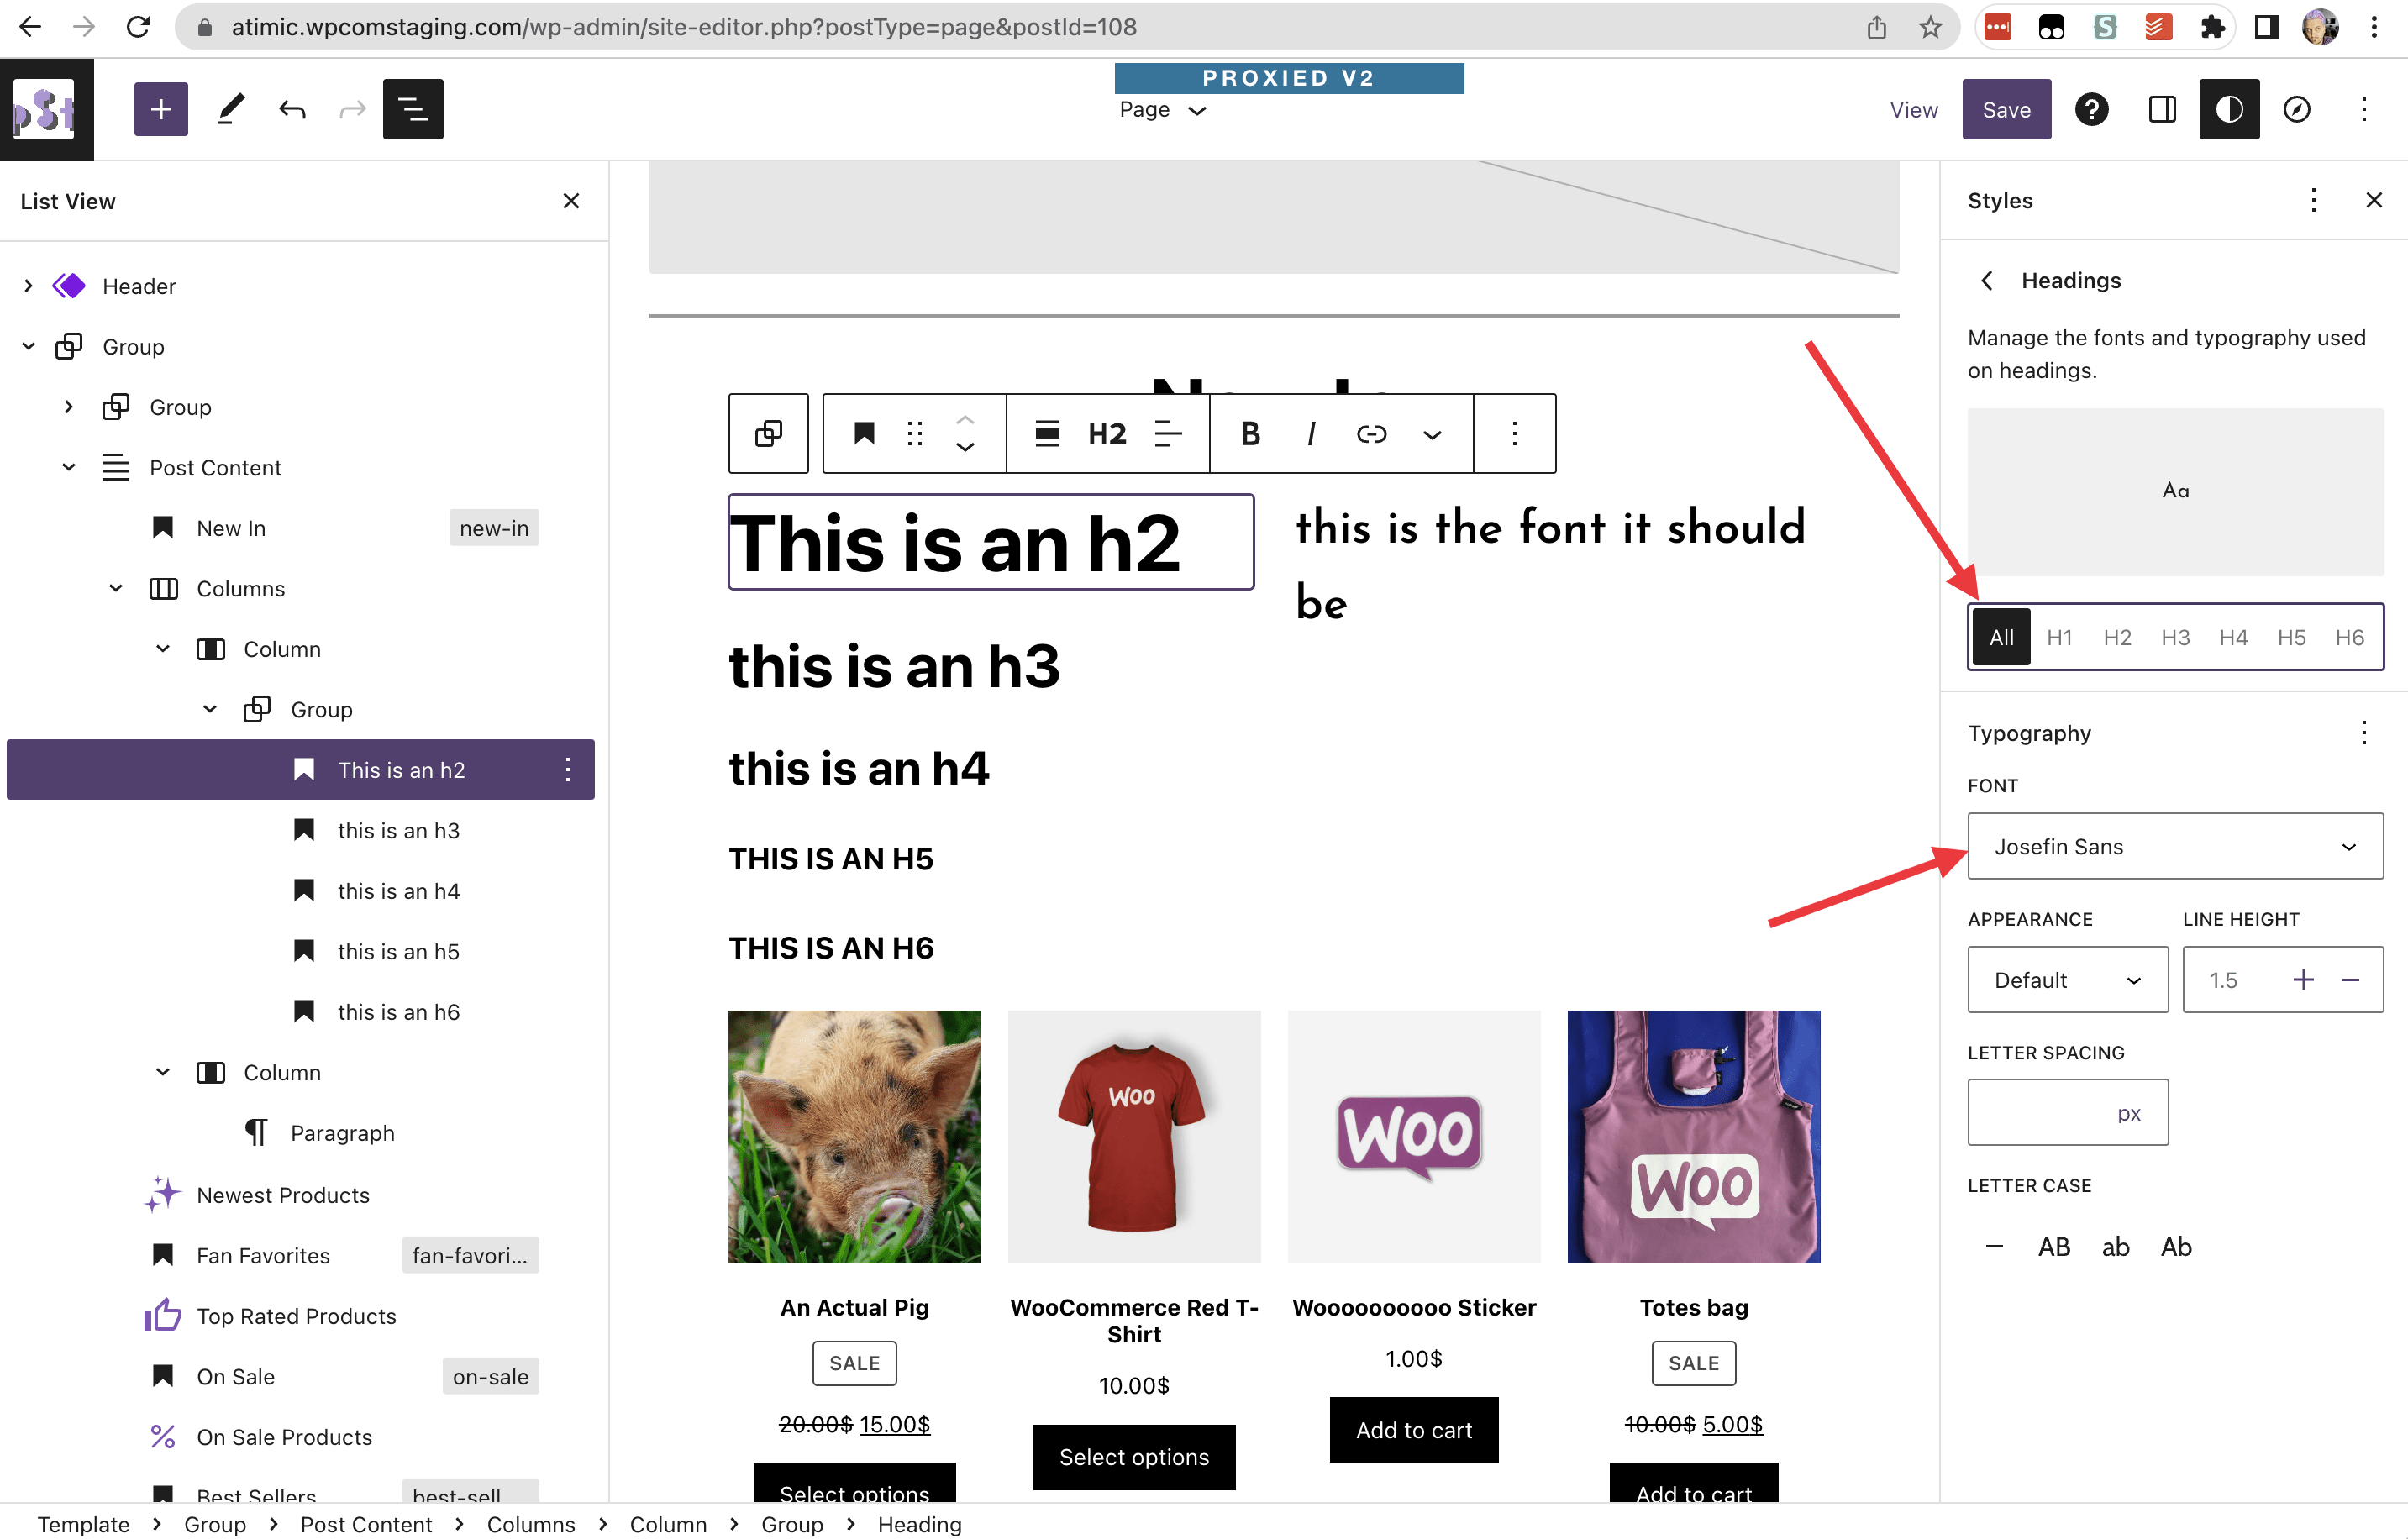
Task: Open the Josefin Sans font dropdown
Action: click(2174, 846)
